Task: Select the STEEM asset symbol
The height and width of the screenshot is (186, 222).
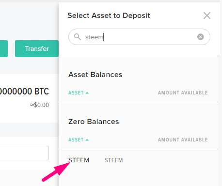Action: click(79, 160)
